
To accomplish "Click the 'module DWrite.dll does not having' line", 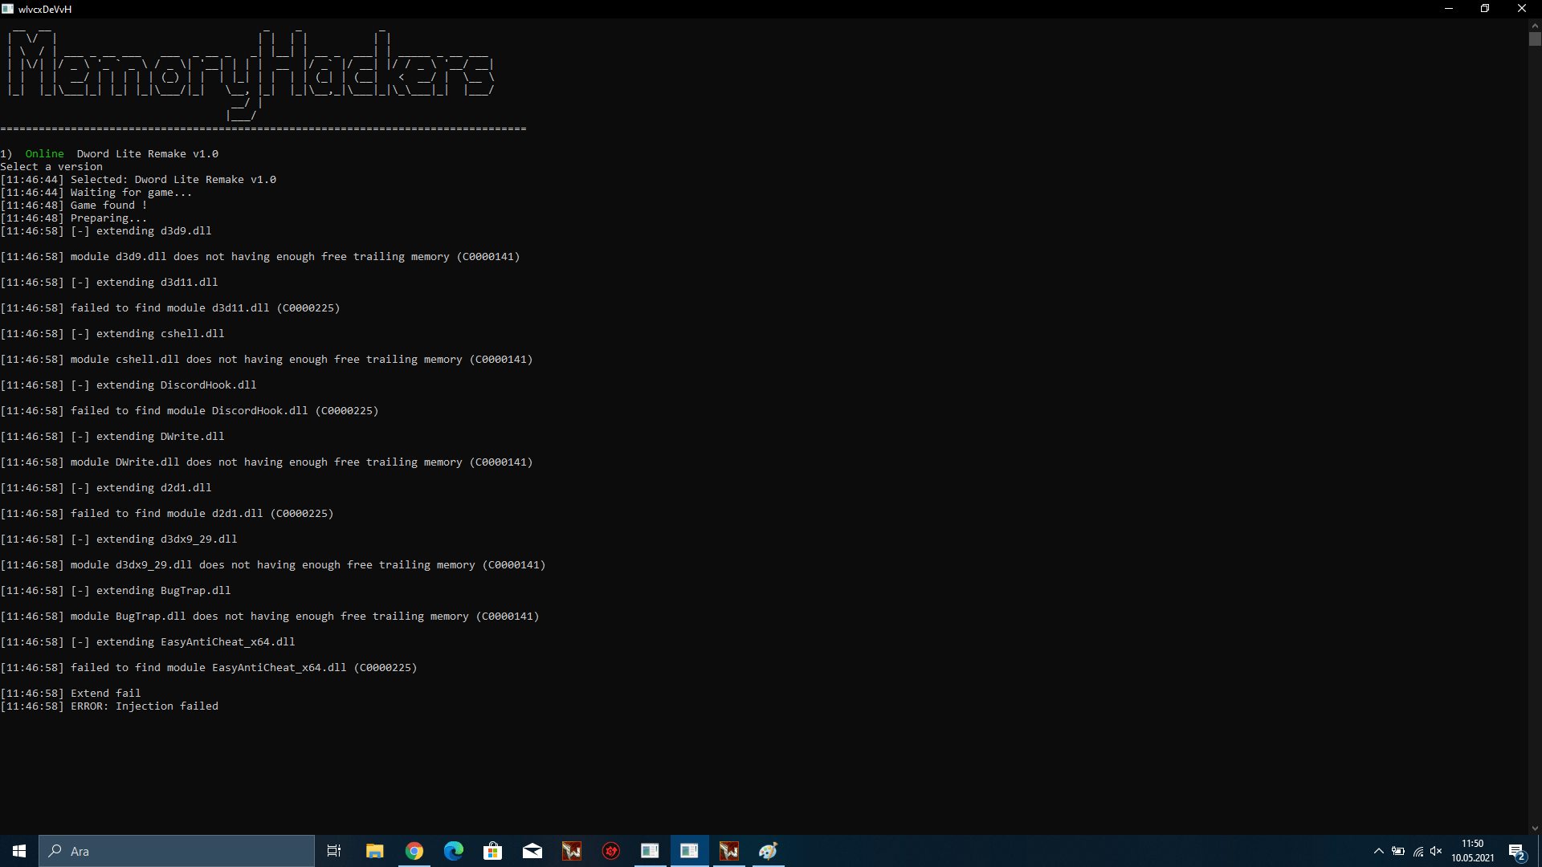I will pos(267,462).
